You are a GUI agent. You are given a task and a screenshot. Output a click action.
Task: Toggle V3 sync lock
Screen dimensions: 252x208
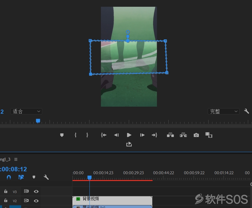(26, 191)
